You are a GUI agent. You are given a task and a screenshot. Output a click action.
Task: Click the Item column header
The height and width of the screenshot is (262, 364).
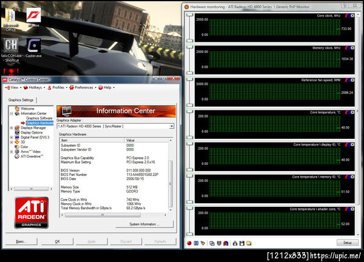pos(92,140)
